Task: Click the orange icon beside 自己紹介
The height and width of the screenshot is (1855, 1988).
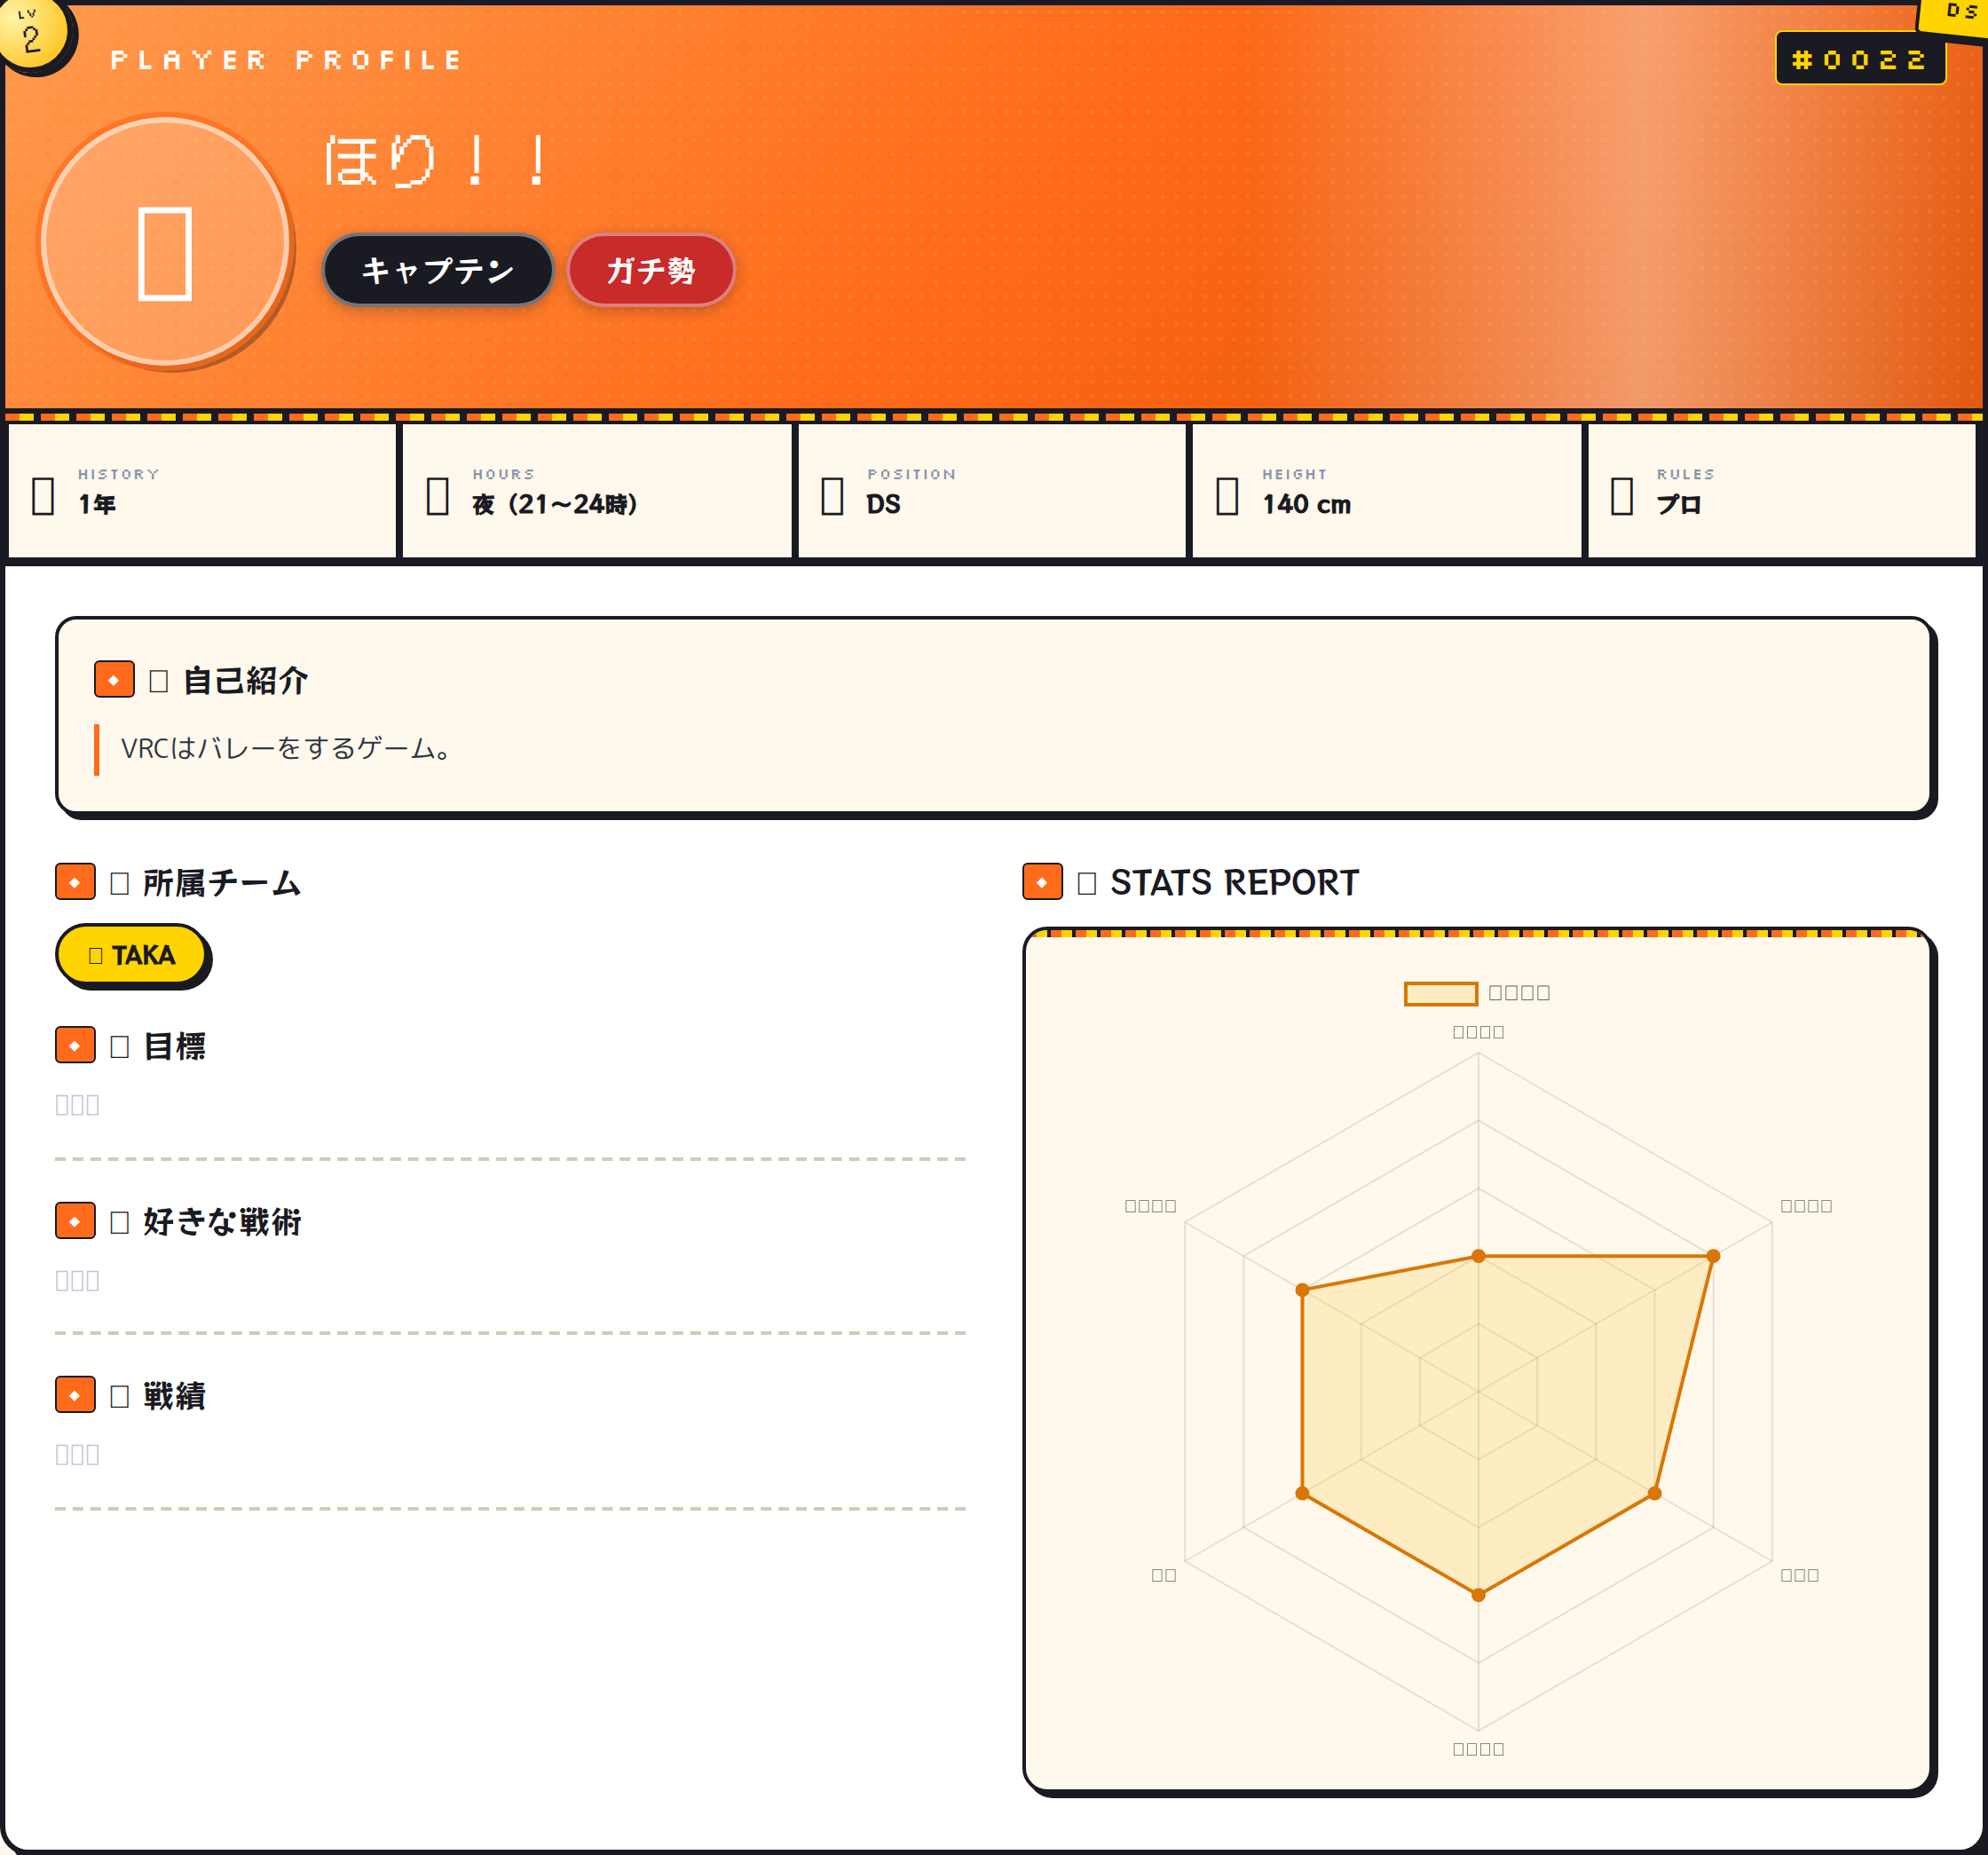Action: point(114,680)
